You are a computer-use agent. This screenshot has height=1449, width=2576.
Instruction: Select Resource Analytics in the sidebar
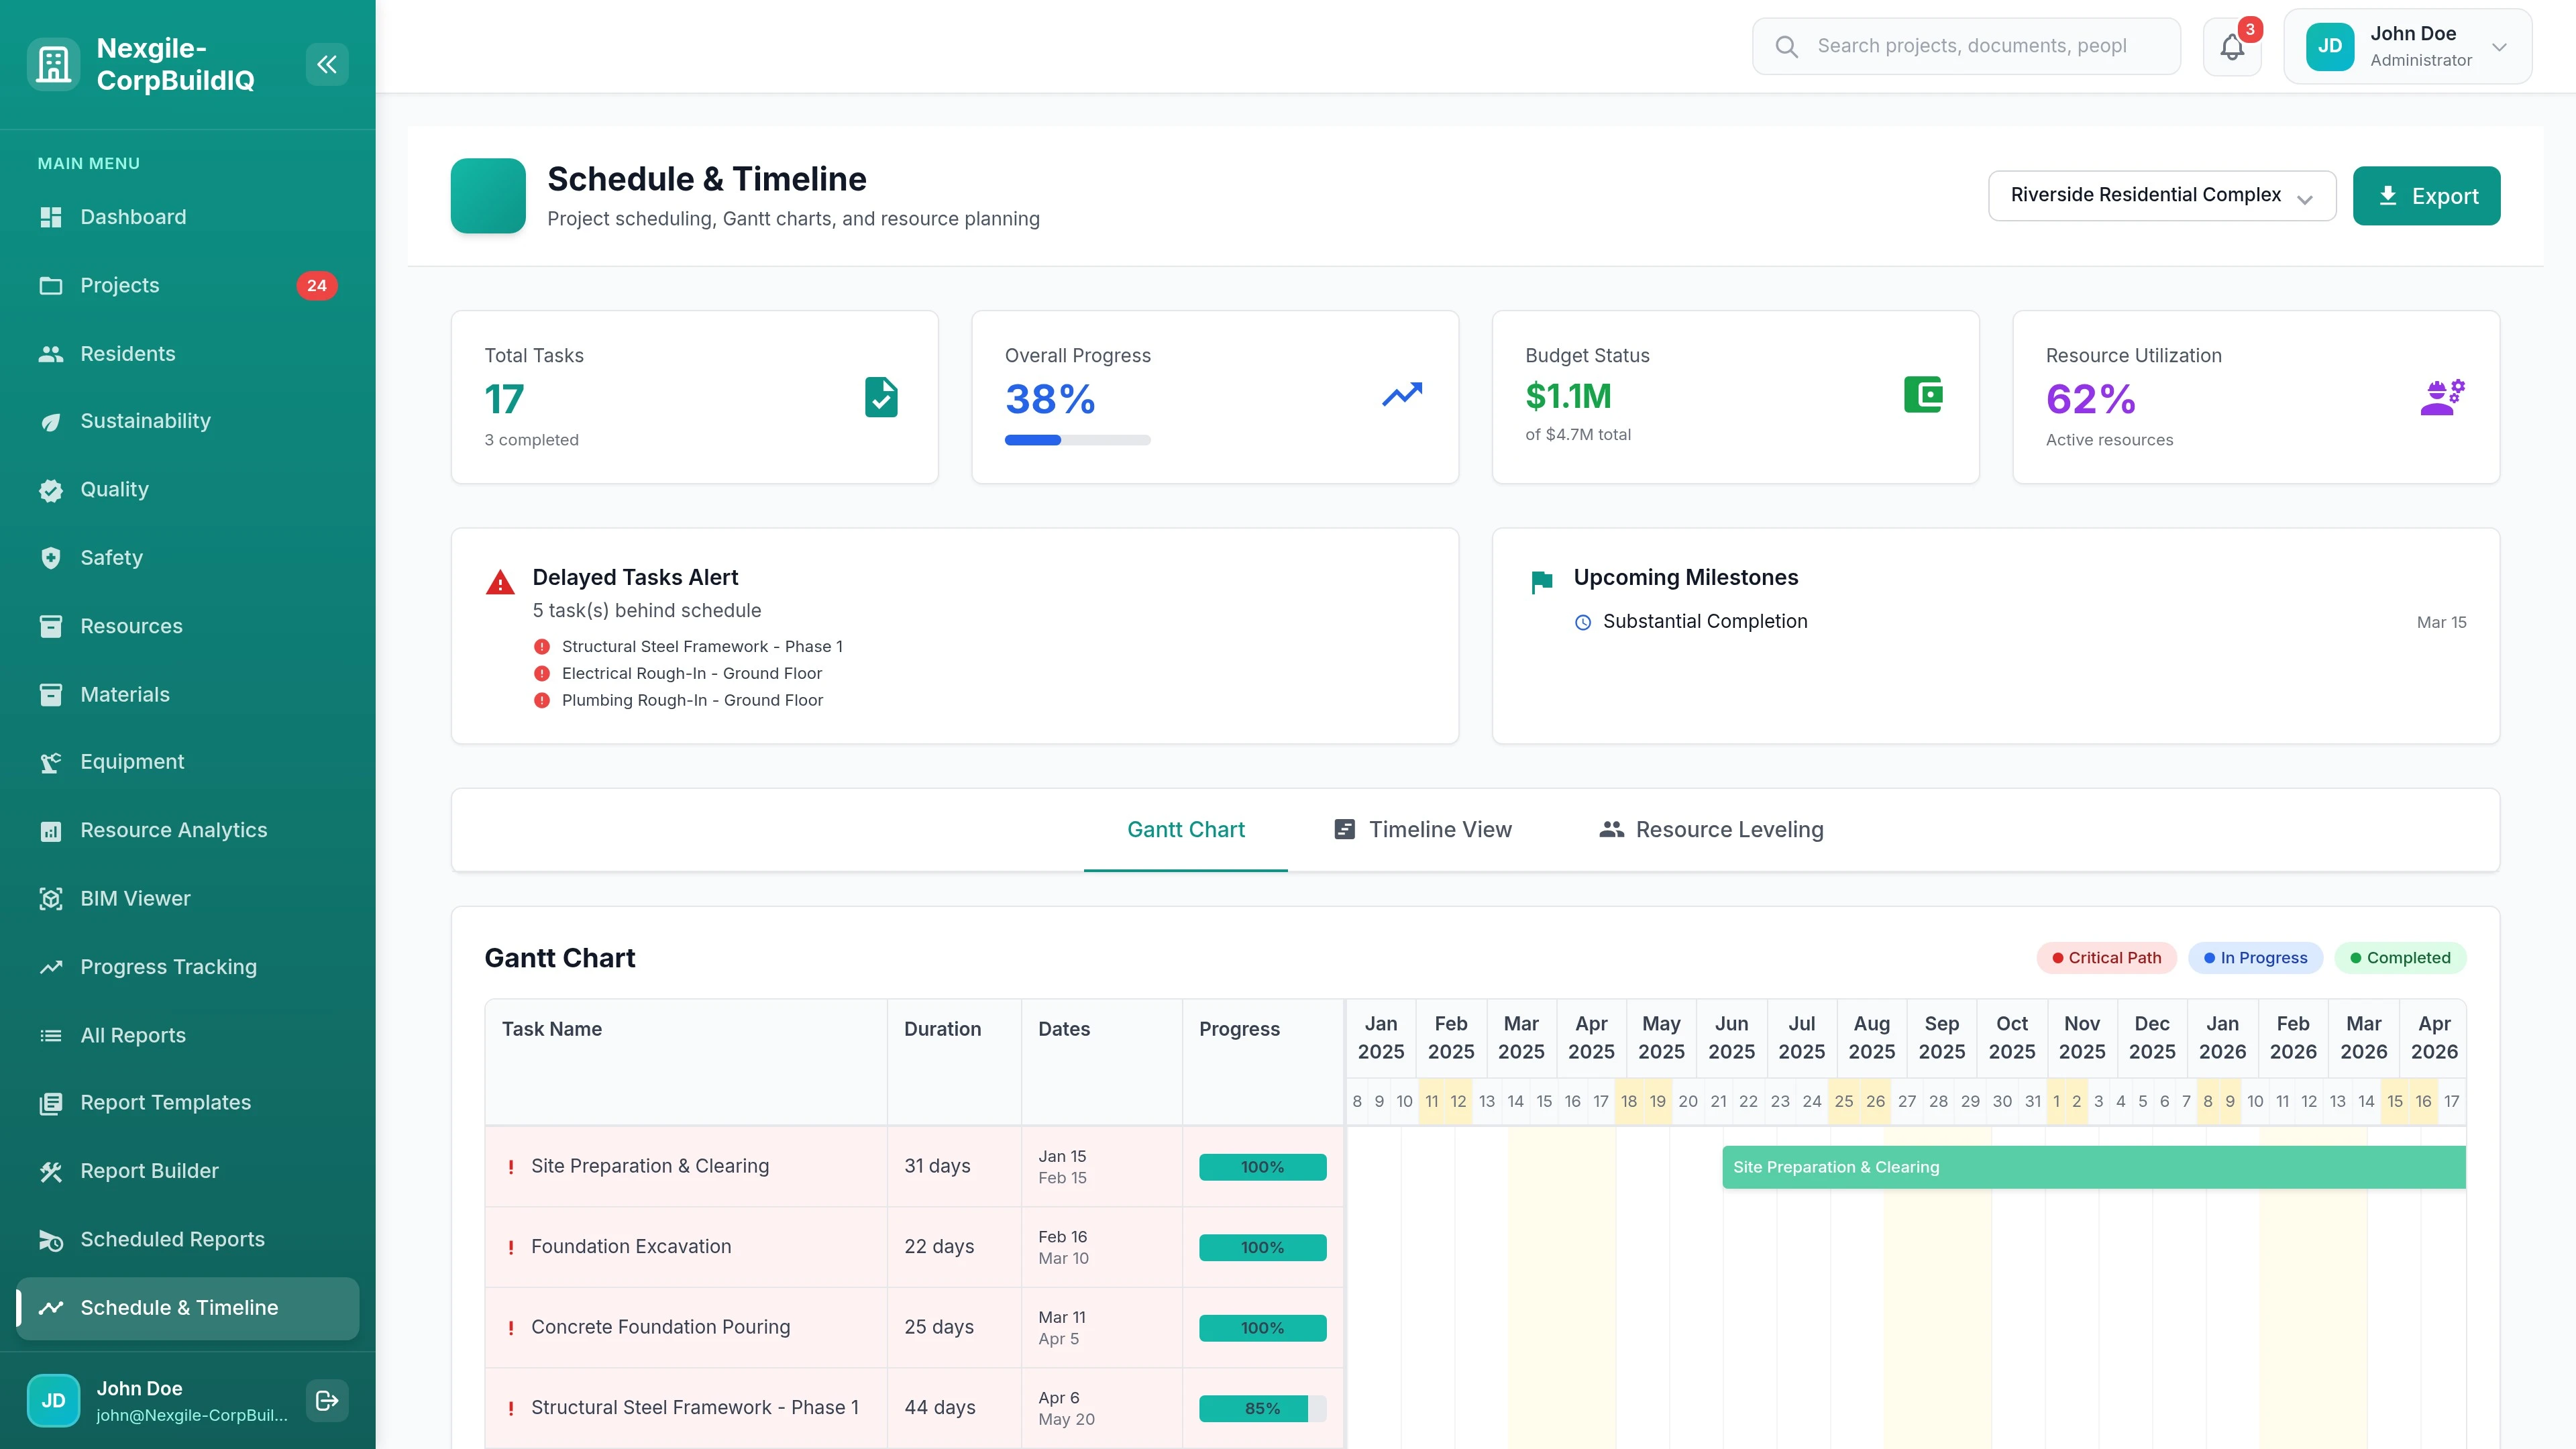[173, 830]
